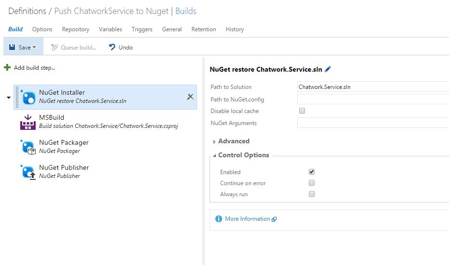Click the NuGet Packager step icon

(x=28, y=147)
